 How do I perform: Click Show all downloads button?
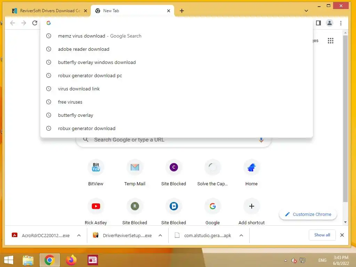322,235
